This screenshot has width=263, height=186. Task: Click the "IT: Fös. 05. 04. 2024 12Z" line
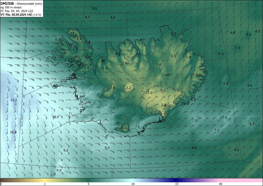17,11
